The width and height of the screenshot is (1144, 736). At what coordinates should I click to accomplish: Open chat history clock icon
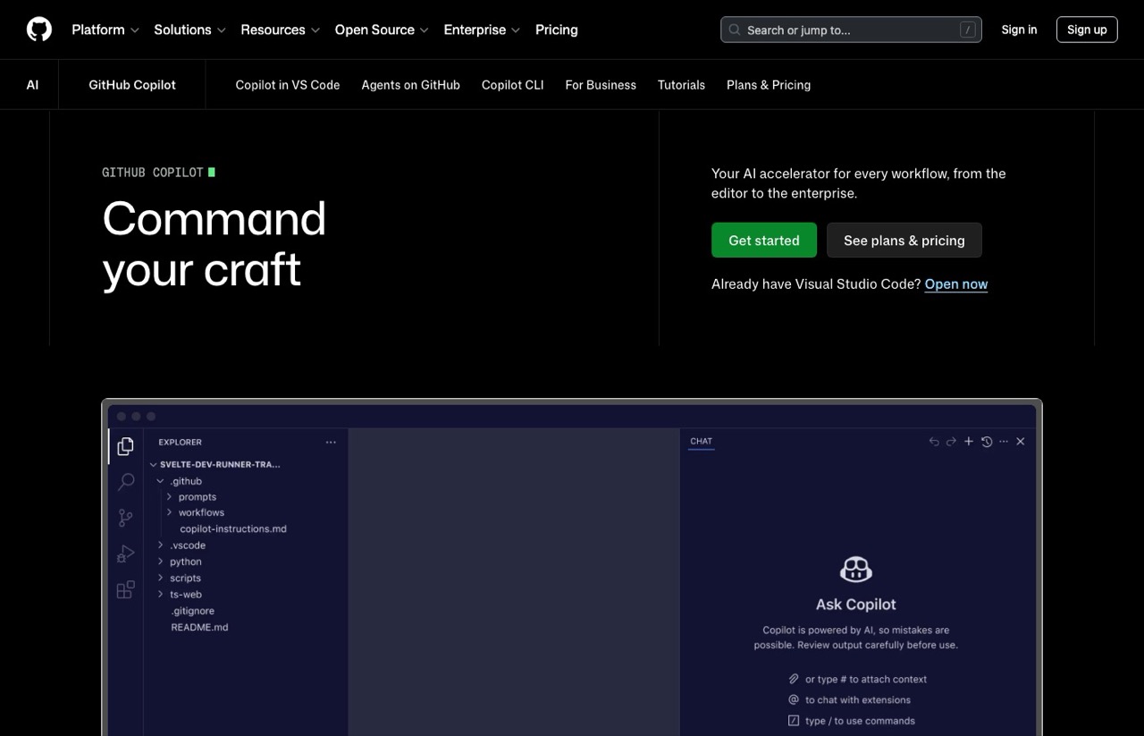[x=987, y=442]
